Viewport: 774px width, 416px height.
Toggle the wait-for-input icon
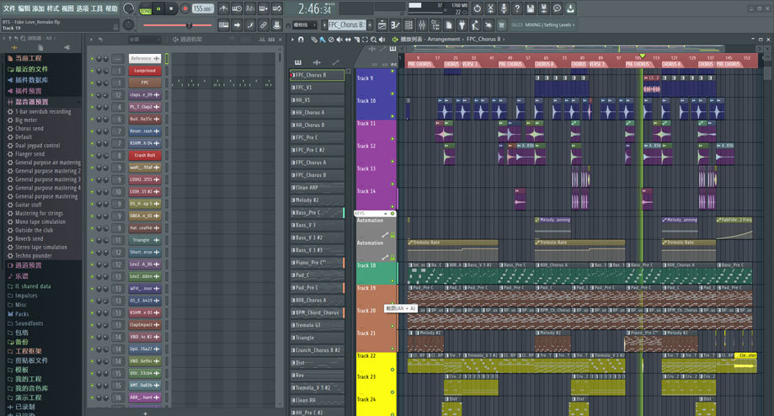click(237, 8)
